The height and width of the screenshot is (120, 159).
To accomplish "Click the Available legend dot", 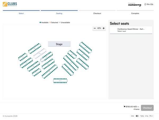I will [40, 23].
